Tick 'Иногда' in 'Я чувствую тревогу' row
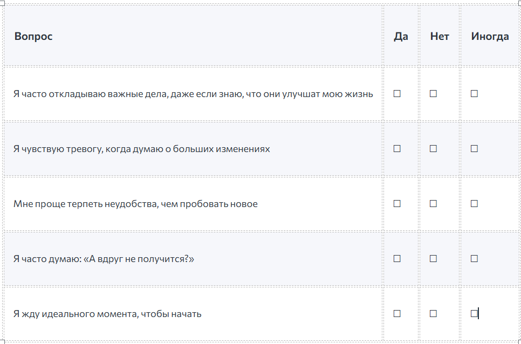Image resolution: width=521 pixels, height=344 pixels. coord(474,149)
